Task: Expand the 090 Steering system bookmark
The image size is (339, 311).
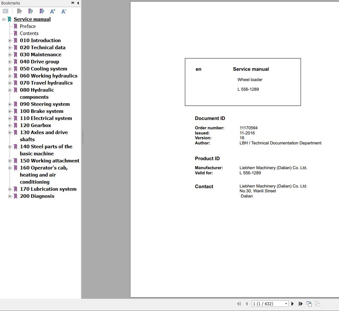Action: pos(10,104)
